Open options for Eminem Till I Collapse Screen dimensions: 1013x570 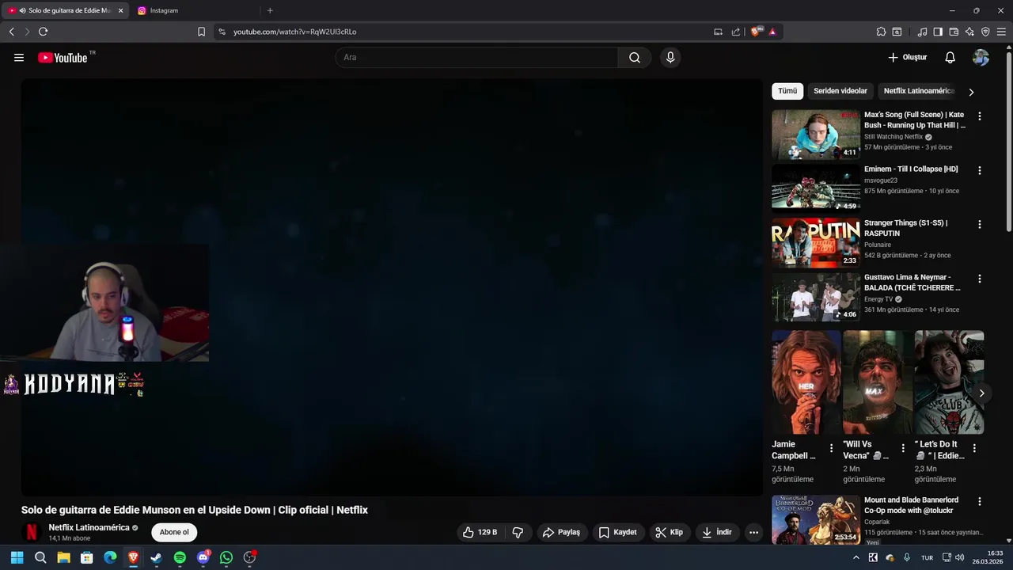(980, 170)
